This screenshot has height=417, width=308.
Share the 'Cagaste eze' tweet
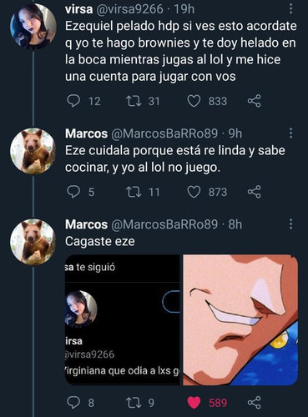click(254, 402)
